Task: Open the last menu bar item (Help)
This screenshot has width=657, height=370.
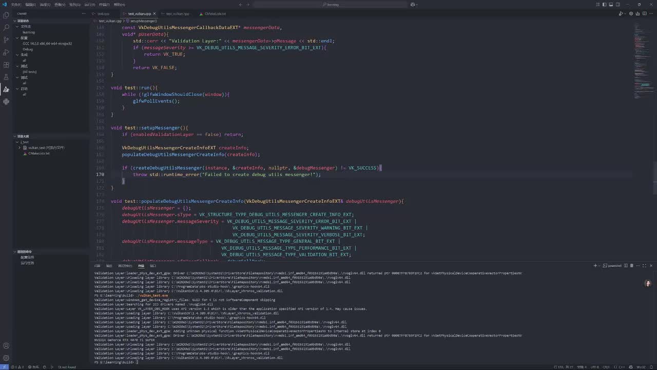Action: (119, 5)
